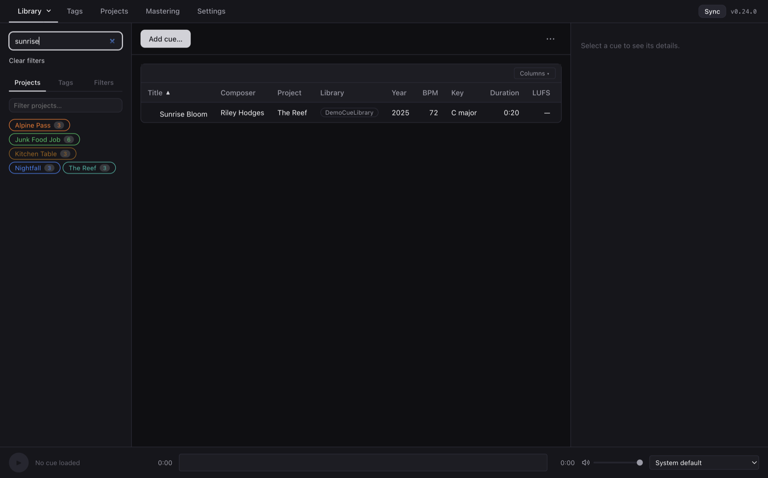Clear the search text with the X icon

[x=112, y=41]
